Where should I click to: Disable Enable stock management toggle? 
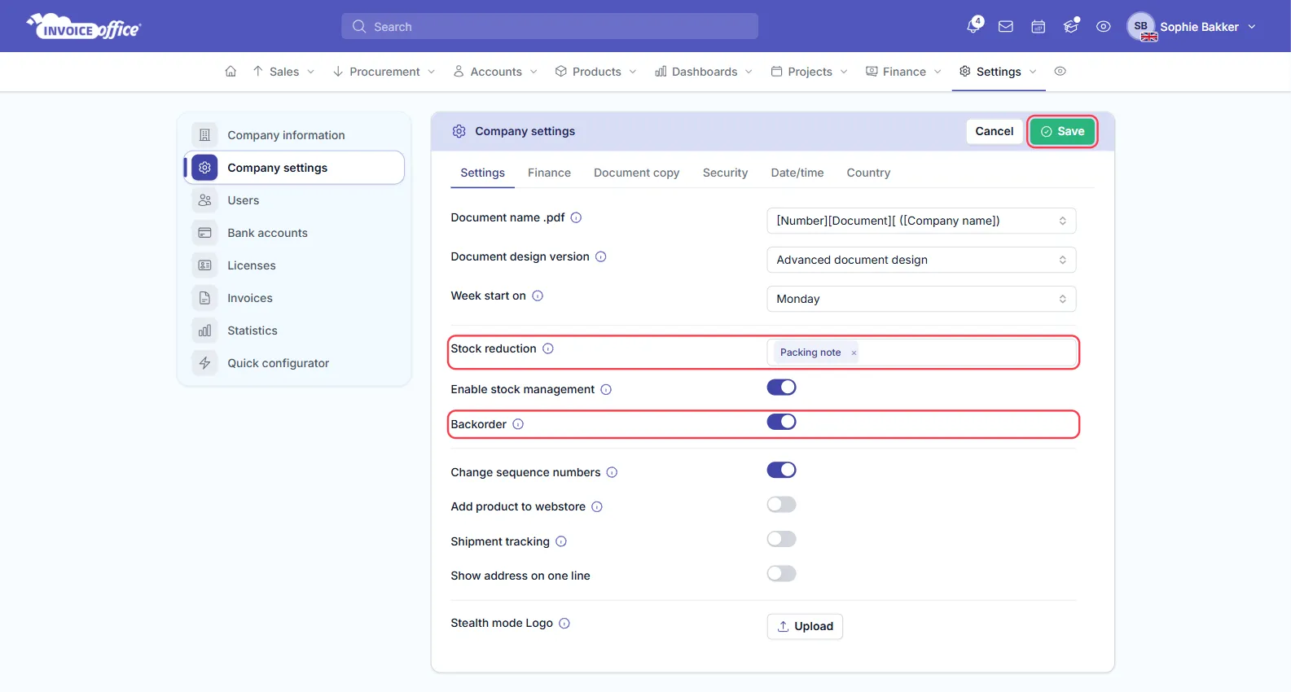pos(781,388)
